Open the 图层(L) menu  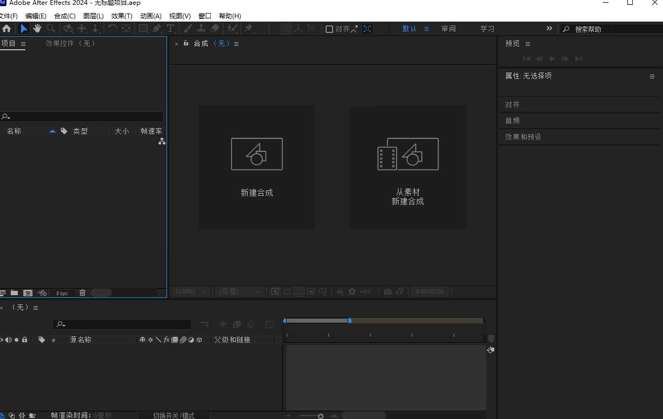click(94, 16)
